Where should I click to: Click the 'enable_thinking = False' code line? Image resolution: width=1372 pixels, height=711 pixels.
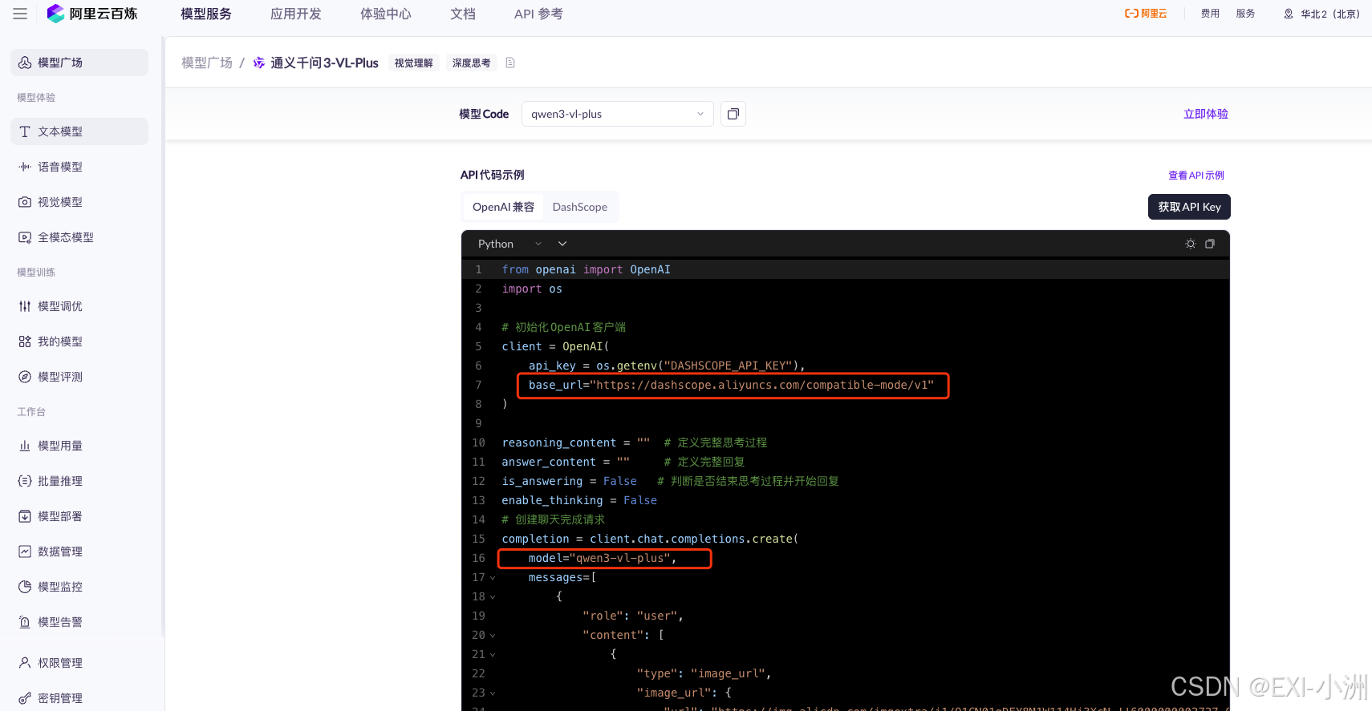pos(579,501)
